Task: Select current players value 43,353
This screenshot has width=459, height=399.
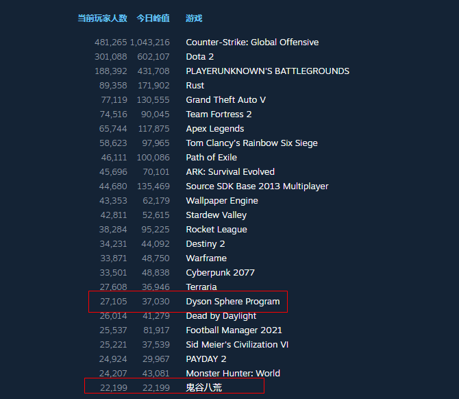Action: click(x=113, y=201)
